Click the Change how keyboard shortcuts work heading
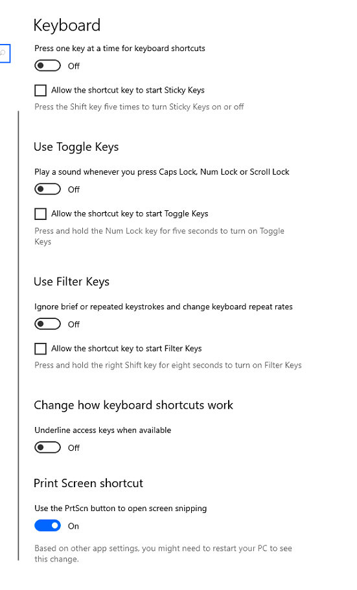The width and height of the screenshot is (357, 590). [133, 405]
